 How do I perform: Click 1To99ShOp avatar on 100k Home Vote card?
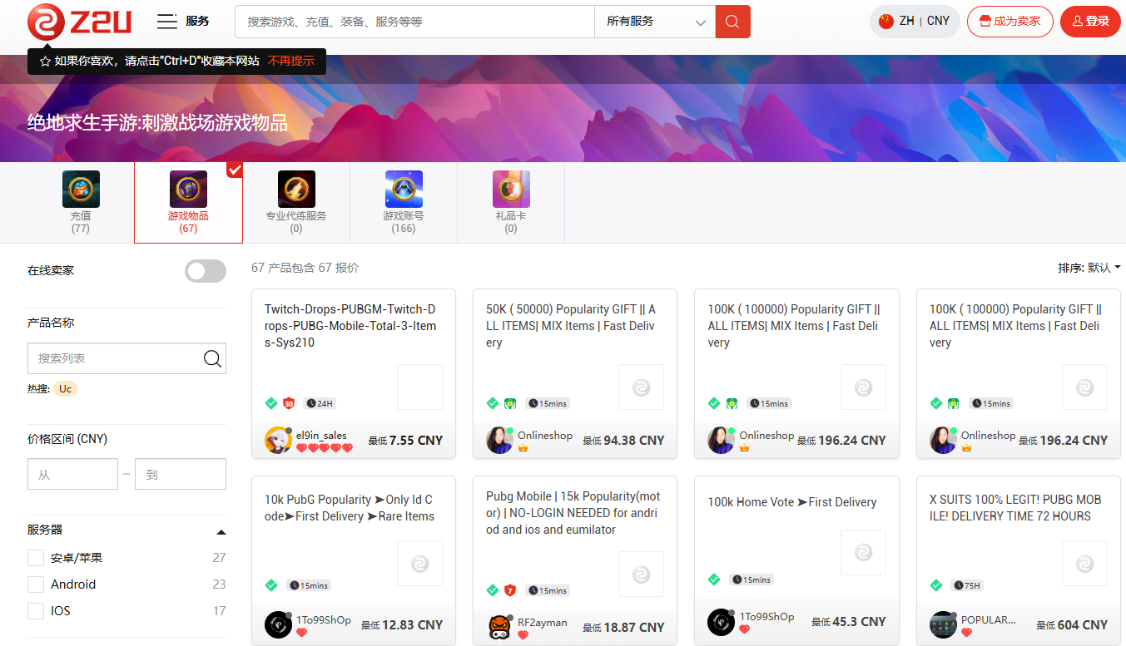pos(721,622)
